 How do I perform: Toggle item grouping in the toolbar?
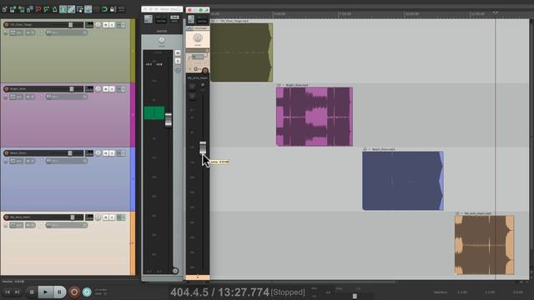pyautogui.click(x=71, y=9)
